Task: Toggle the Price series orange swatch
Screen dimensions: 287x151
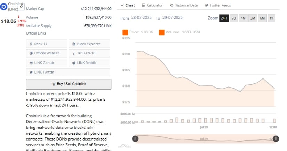Action: click(125, 32)
